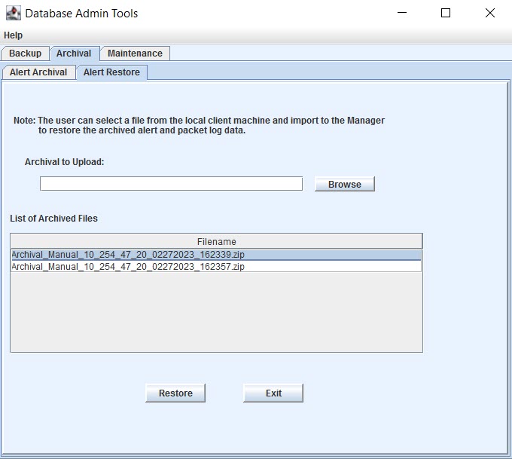
Task: Click the Database Admin Tools title icon
Action: pos(14,13)
